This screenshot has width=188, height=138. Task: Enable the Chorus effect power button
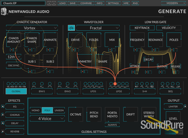2,115
